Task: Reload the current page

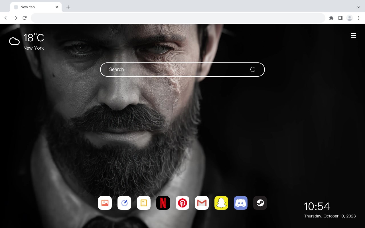Action: [x=25, y=18]
